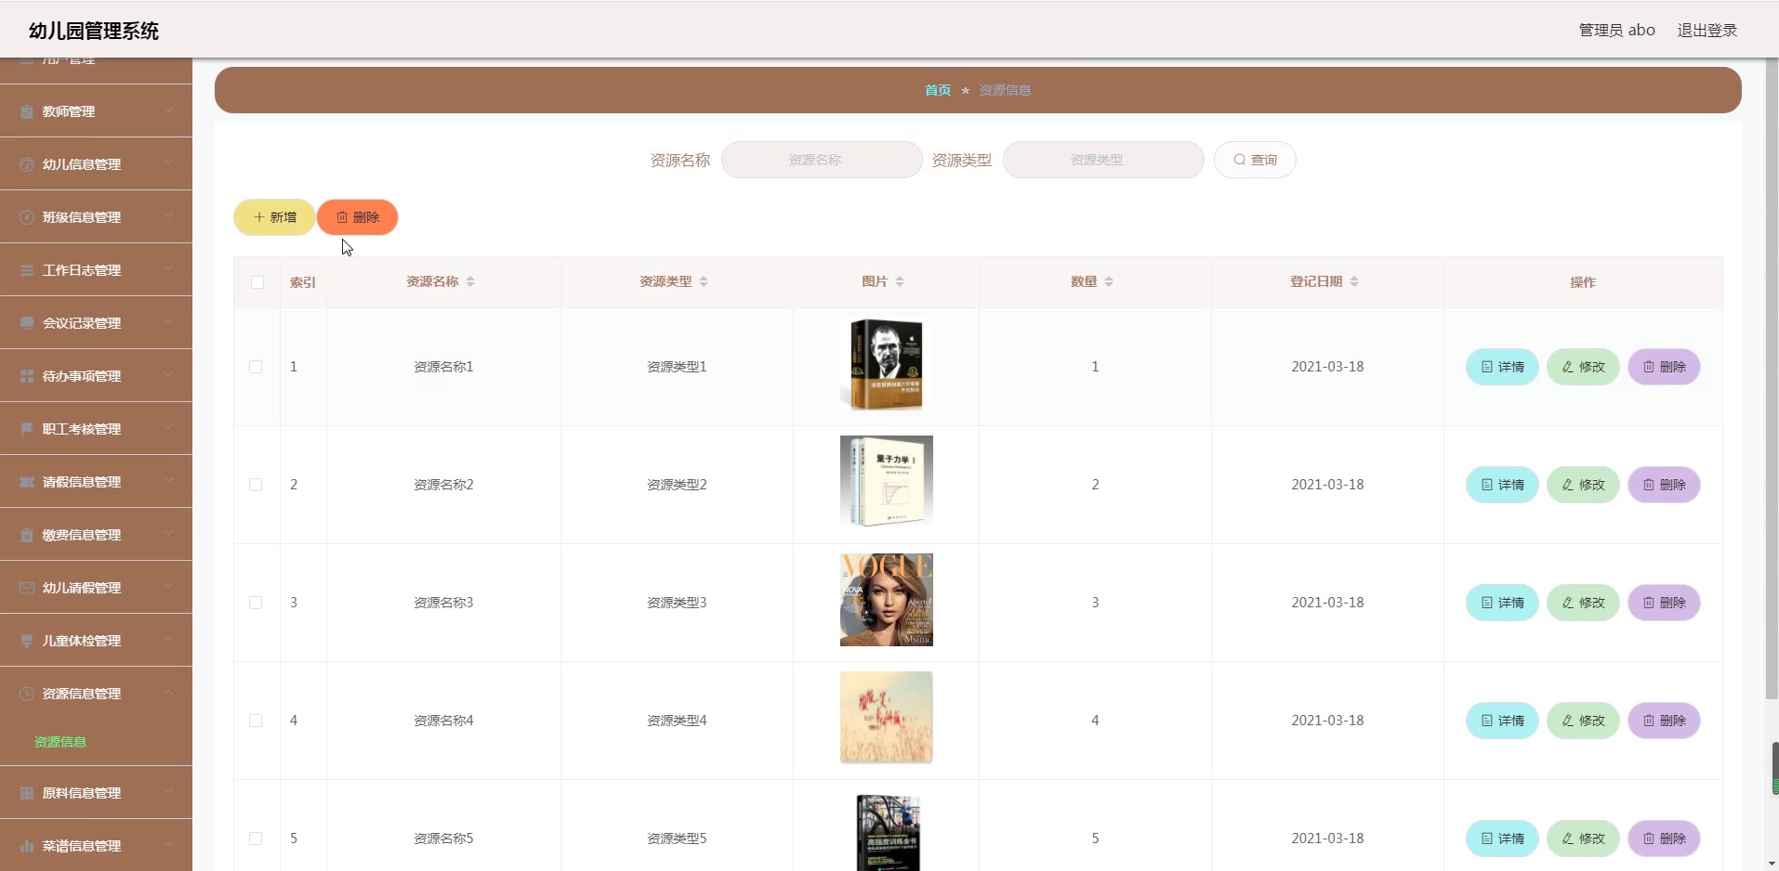The width and height of the screenshot is (1779, 871).
Task: Open the 量子力学 book thumbnail of 资源名称2
Action: pos(887,482)
